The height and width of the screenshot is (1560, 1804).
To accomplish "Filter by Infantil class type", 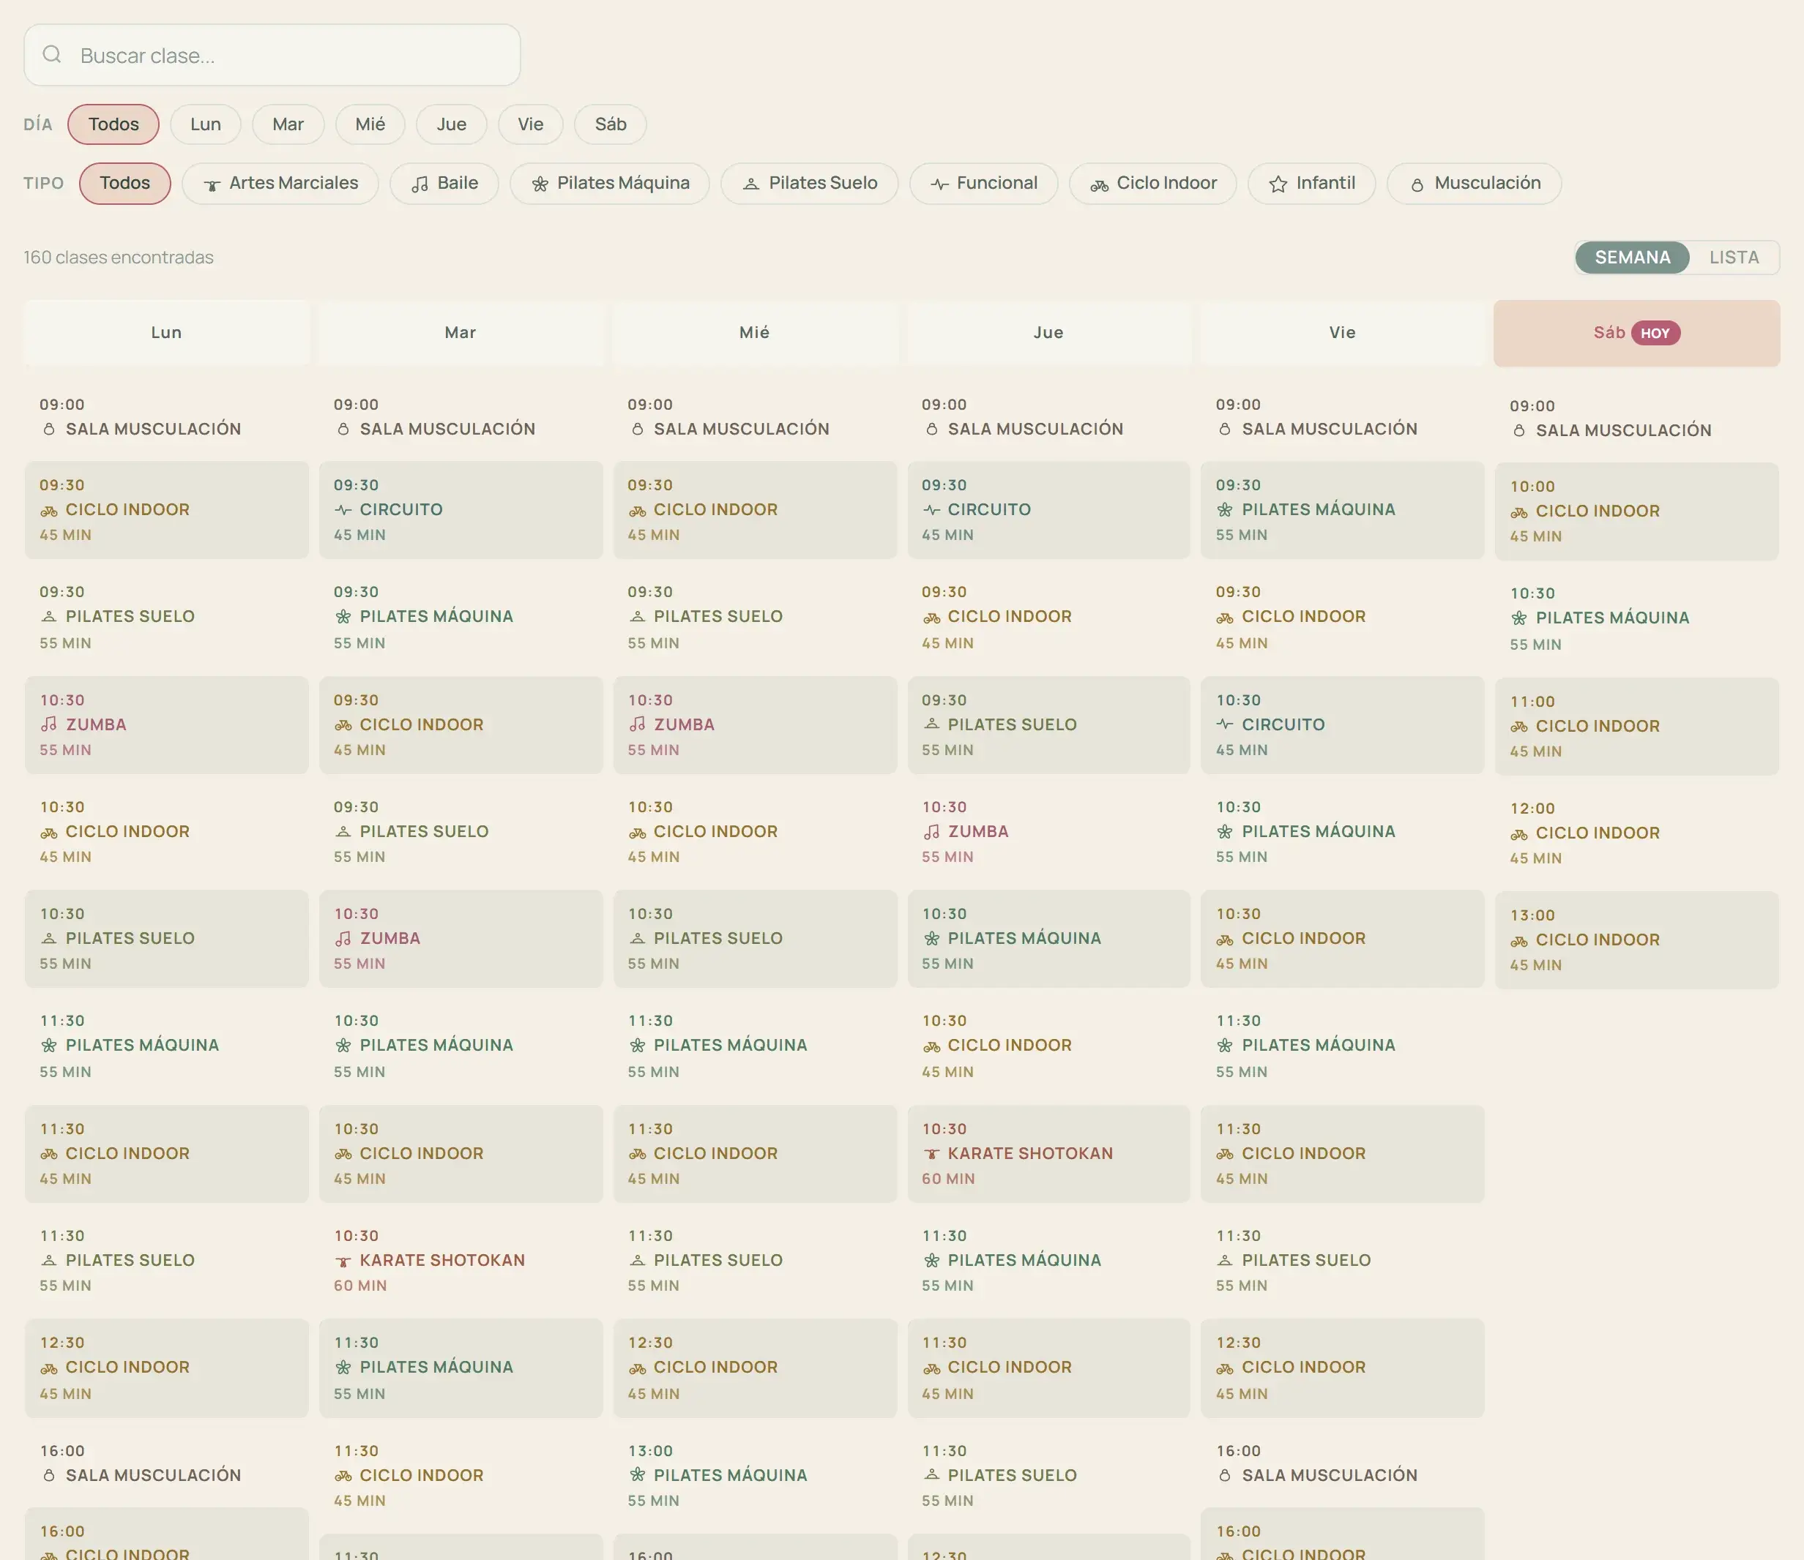I will pyautogui.click(x=1312, y=184).
